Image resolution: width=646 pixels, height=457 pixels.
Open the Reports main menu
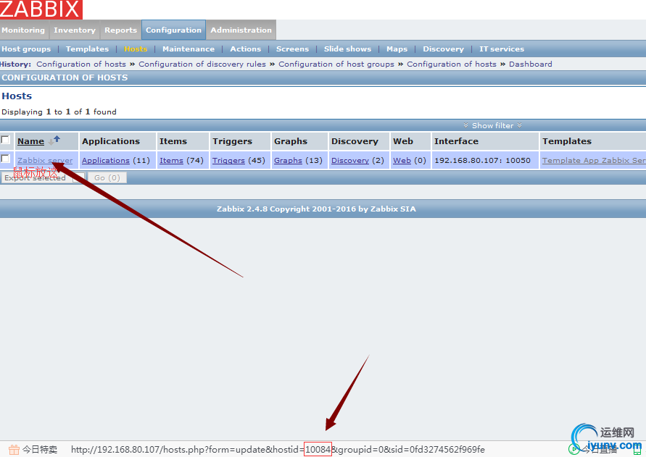(120, 30)
